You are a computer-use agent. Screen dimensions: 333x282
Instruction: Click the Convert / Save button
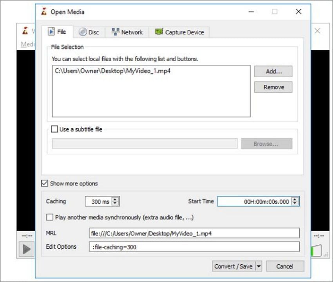click(x=233, y=266)
